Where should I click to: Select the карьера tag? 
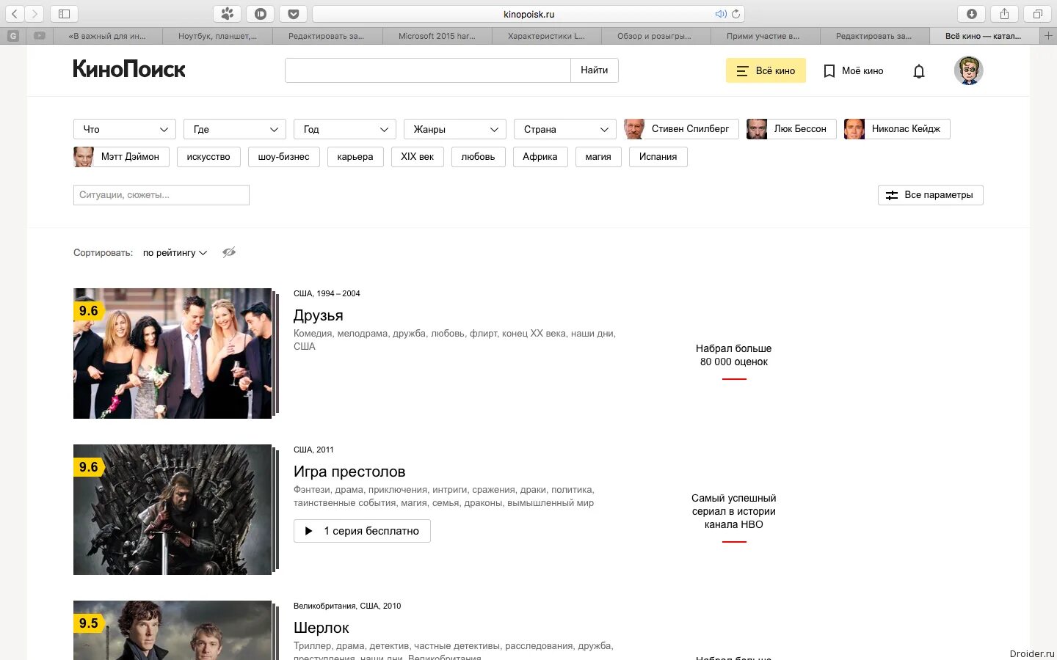(x=355, y=157)
